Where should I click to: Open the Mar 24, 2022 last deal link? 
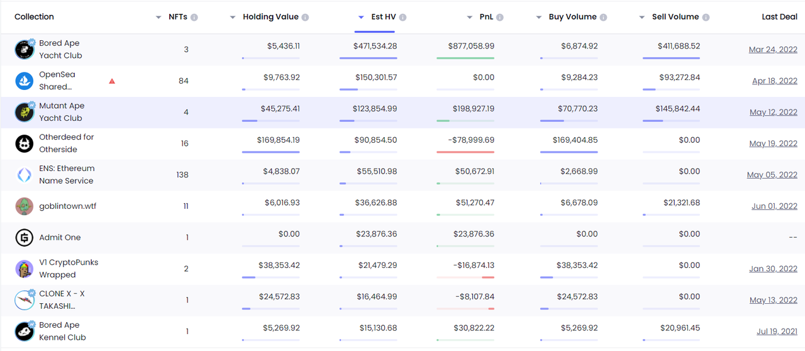coord(773,50)
